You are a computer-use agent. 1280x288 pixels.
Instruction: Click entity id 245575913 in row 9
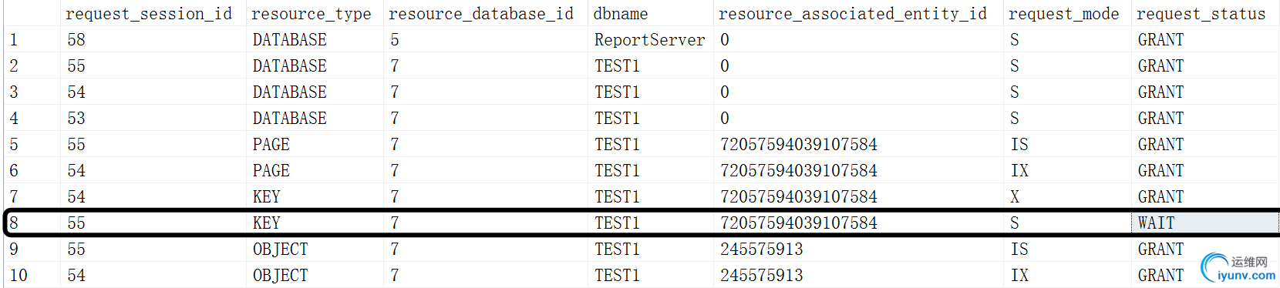point(858,249)
